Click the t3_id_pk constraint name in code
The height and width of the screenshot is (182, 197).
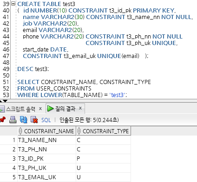point(120,11)
